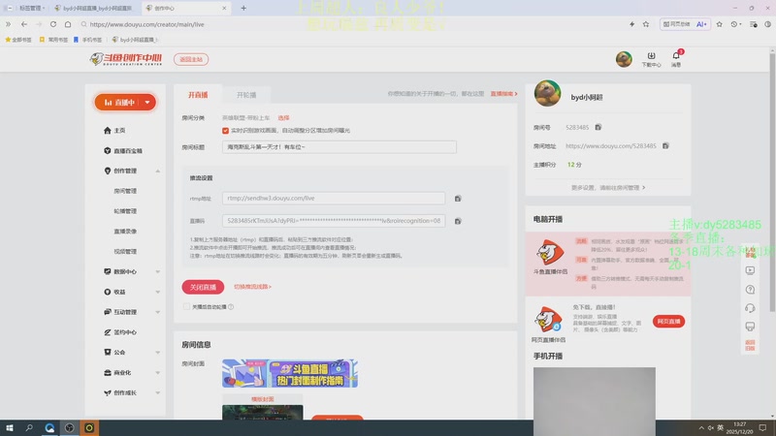Click the 网页直播伴侣 web companion icon
776x436 pixels.
point(548,319)
